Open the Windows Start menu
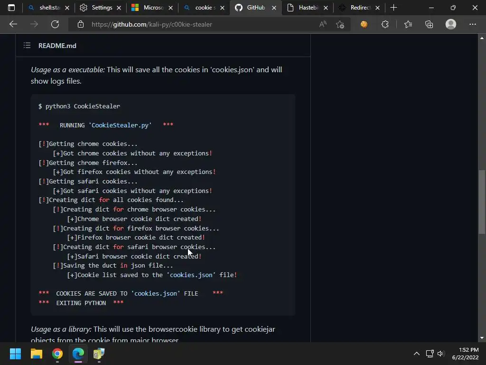 (x=15, y=354)
